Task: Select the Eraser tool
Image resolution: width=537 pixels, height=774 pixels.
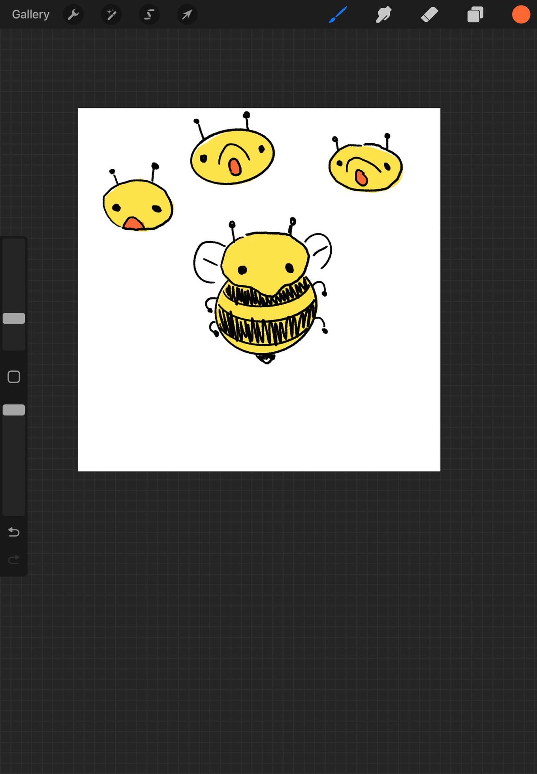Action: click(429, 15)
